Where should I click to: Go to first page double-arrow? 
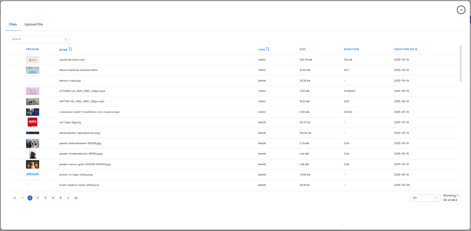click(x=15, y=198)
